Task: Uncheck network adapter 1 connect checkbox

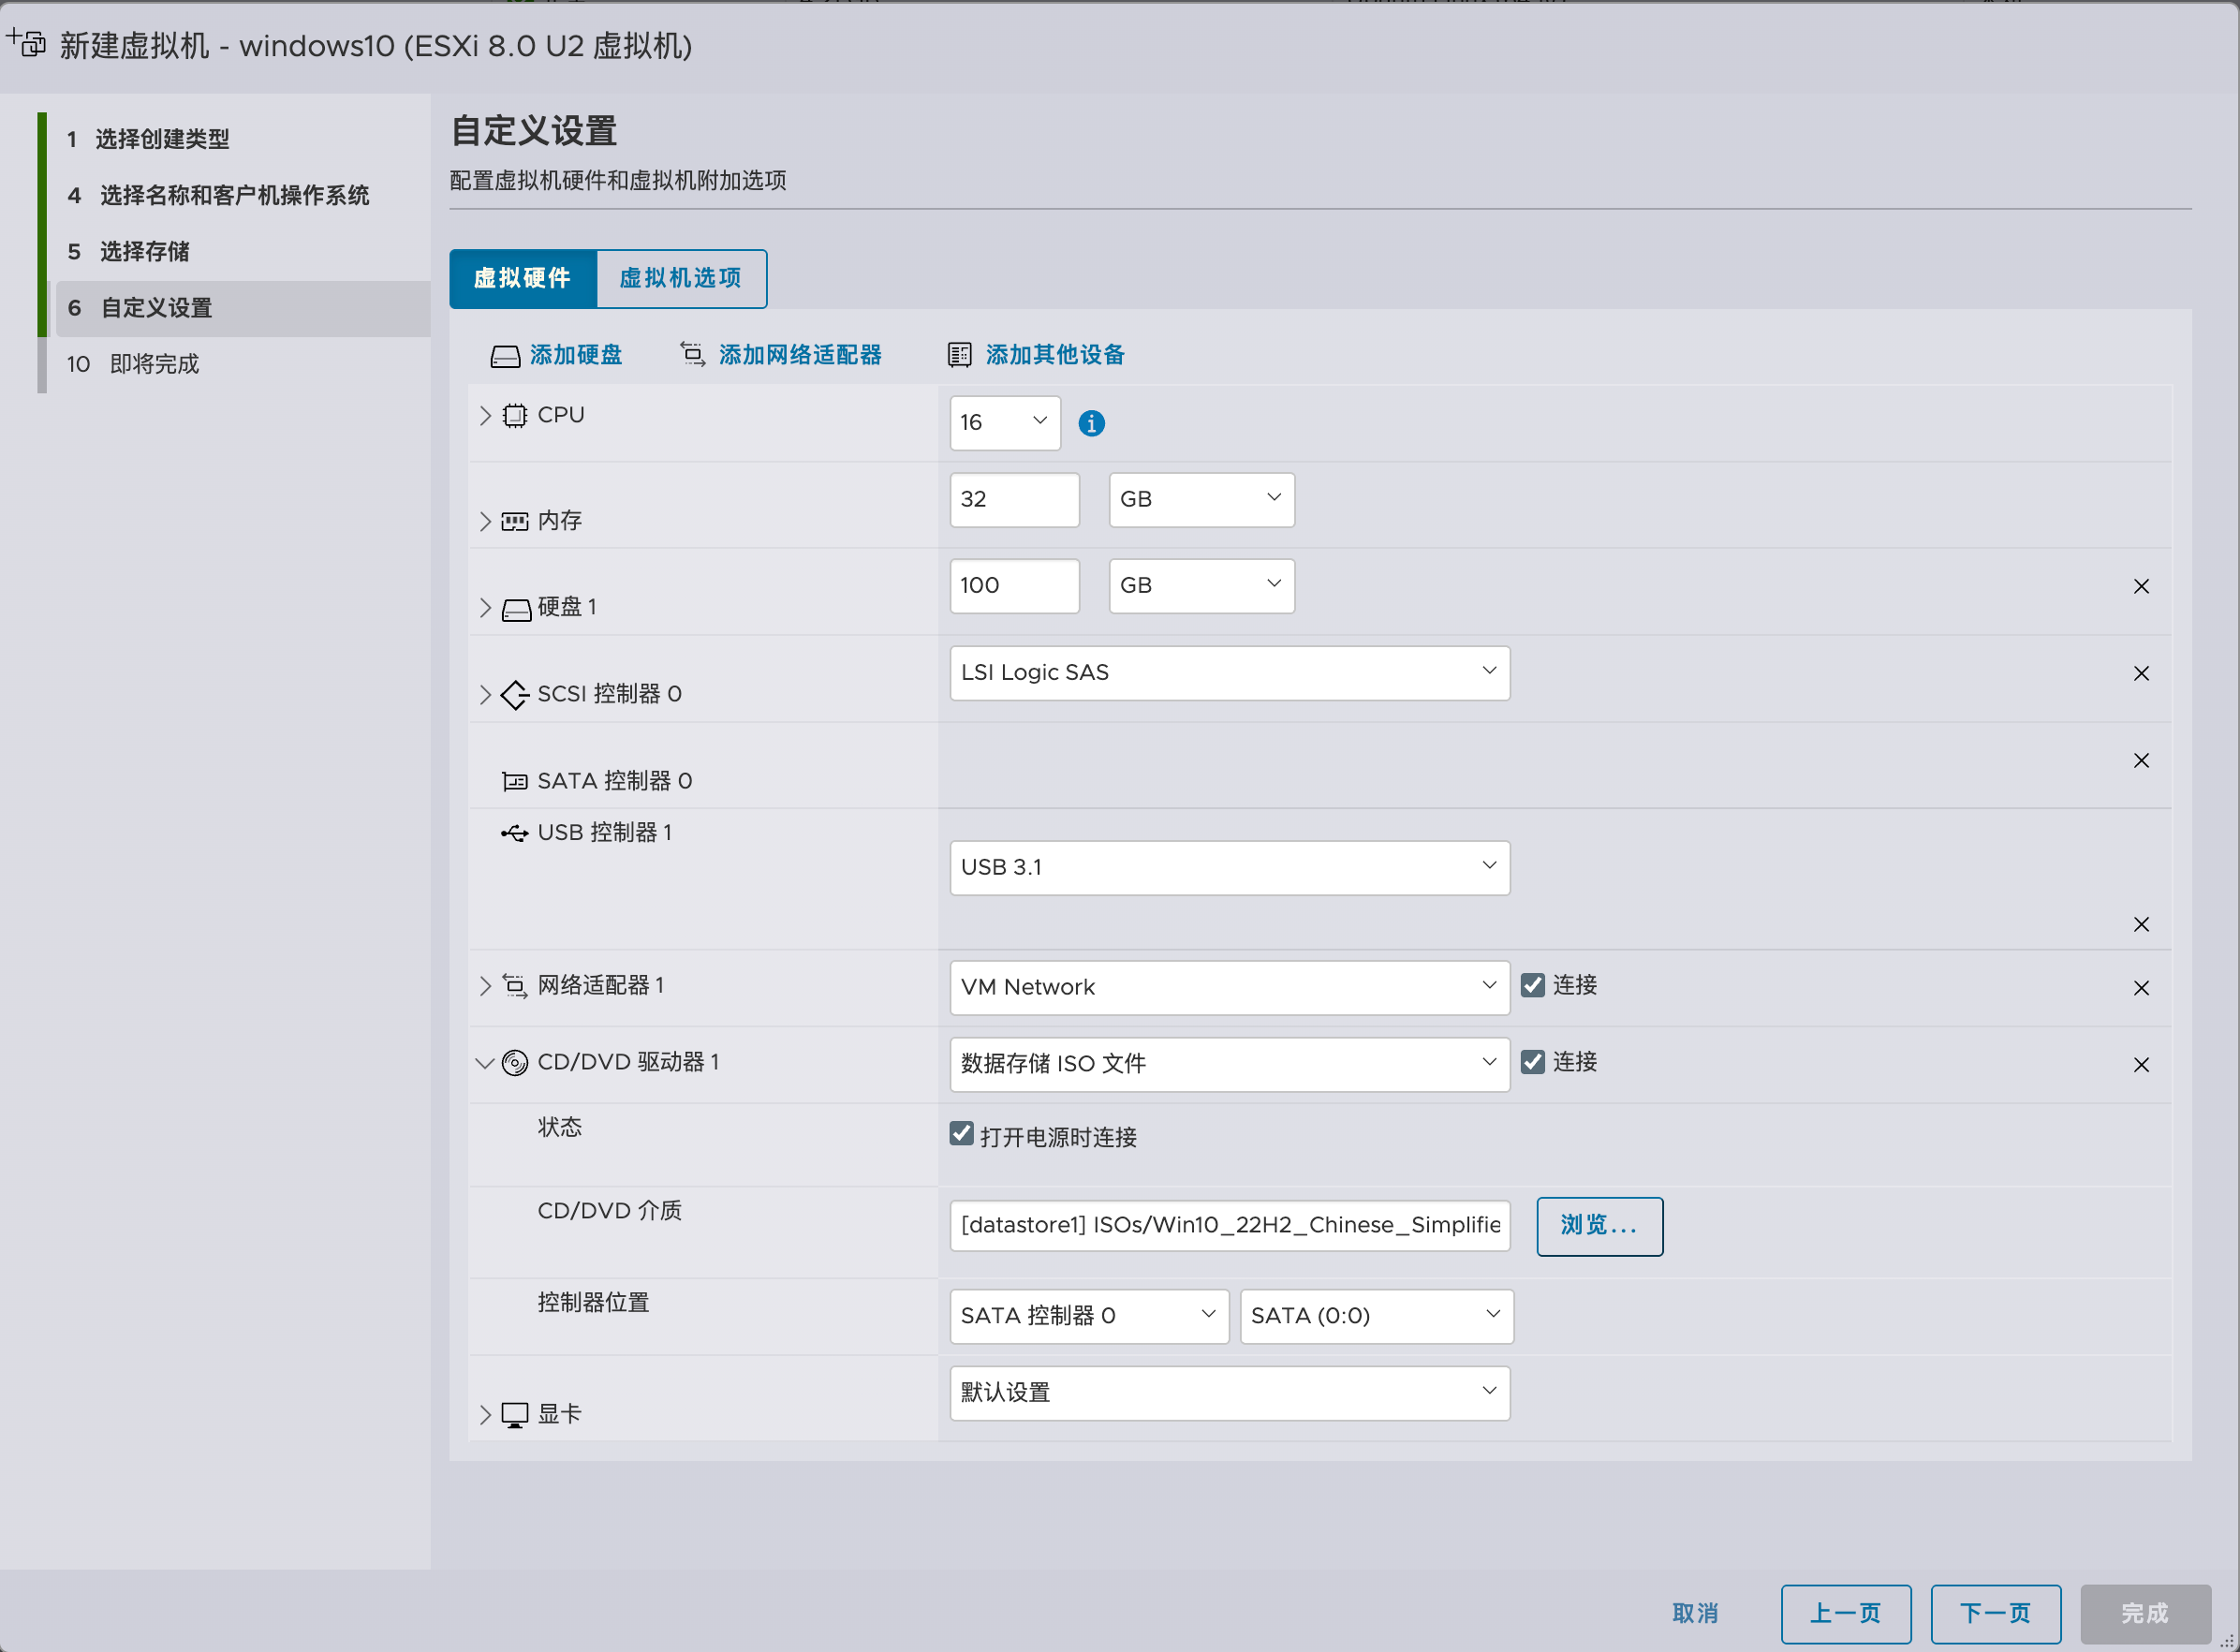Action: pos(1532,986)
